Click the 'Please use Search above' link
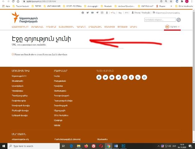This screenshot has width=195, height=149. click(x=40, y=54)
